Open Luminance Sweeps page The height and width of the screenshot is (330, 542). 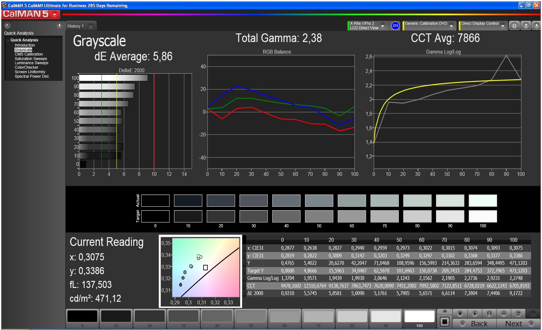[31, 63]
